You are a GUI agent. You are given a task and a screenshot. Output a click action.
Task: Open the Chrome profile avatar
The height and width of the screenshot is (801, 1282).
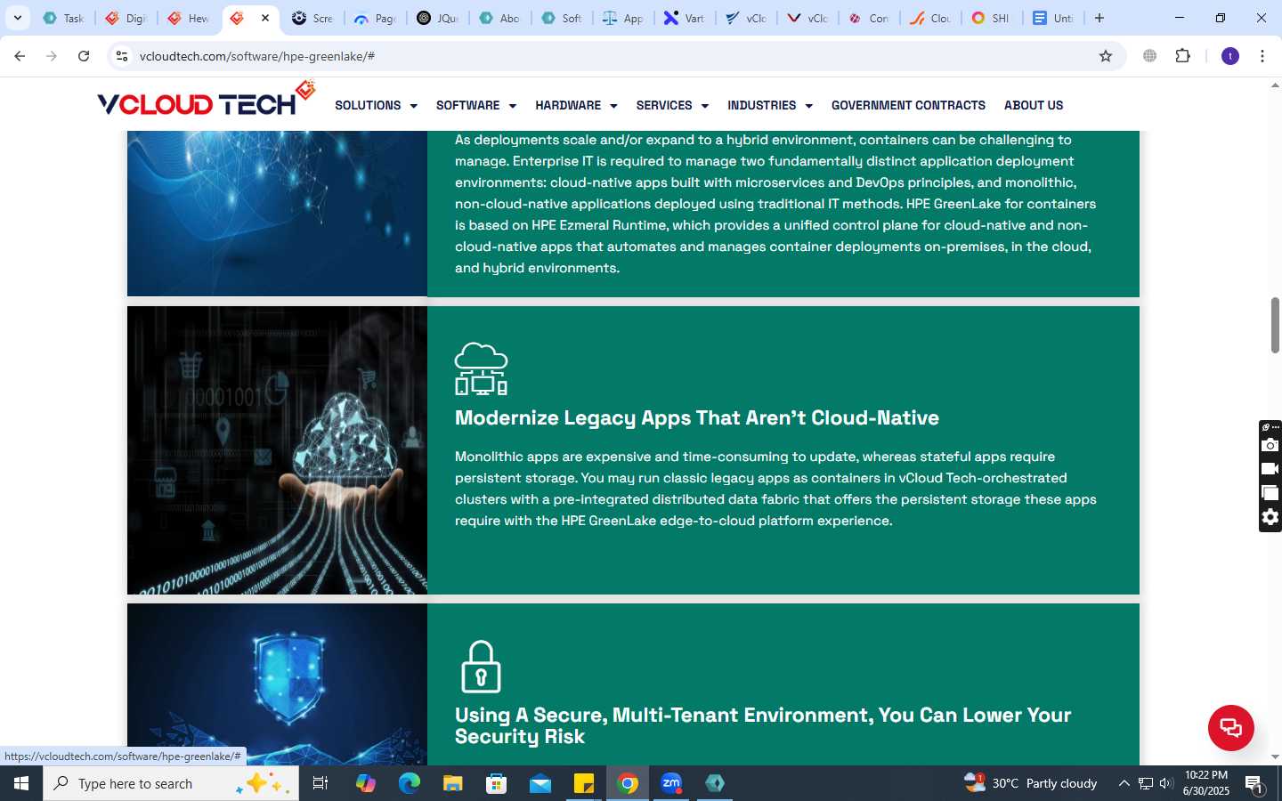click(1230, 56)
